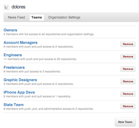View the Stats Team page
The image size is (139, 128).
pos(13,105)
